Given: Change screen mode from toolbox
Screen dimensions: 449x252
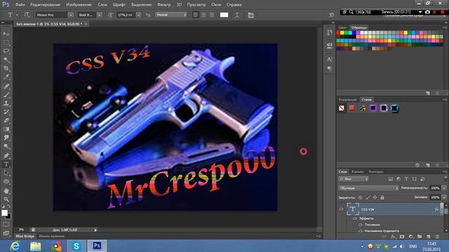Looking at the screenshot, I should 6,233.
